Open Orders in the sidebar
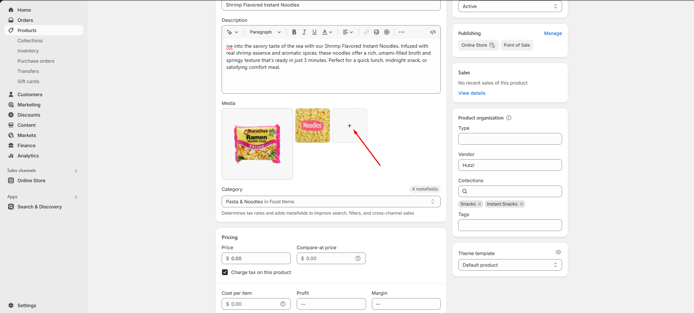The image size is (694, 313). tap(25, 20)
